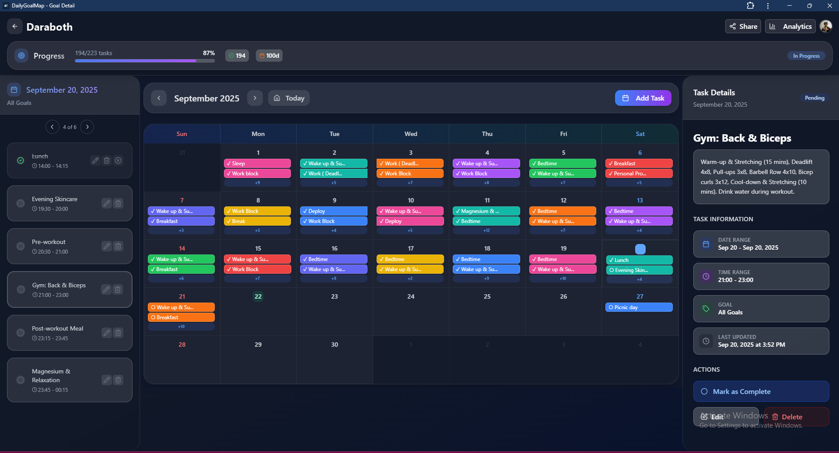This screenshot has height=453, width=839.
Task: Check off Magnesium & Relaxation circle
Action: tap(21, 380)
